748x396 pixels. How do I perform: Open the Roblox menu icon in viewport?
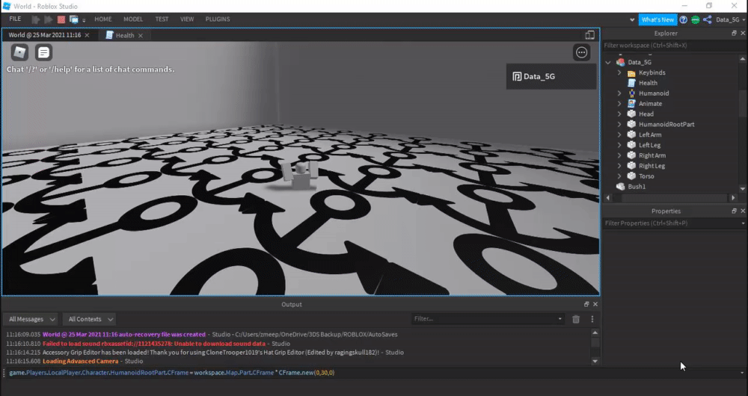[19, 52]
